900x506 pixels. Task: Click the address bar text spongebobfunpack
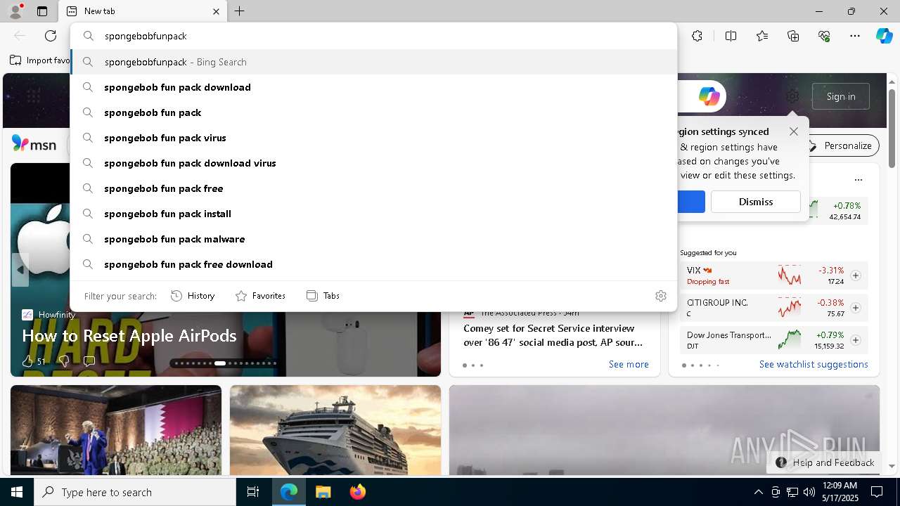(x=146, y=36)
